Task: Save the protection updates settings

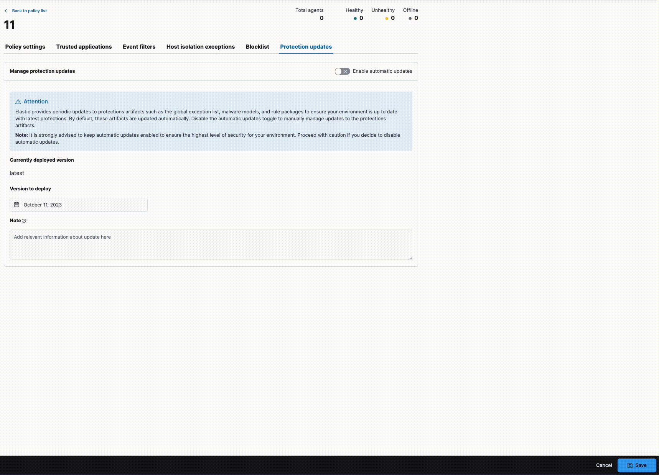Action: coord(637,465)
